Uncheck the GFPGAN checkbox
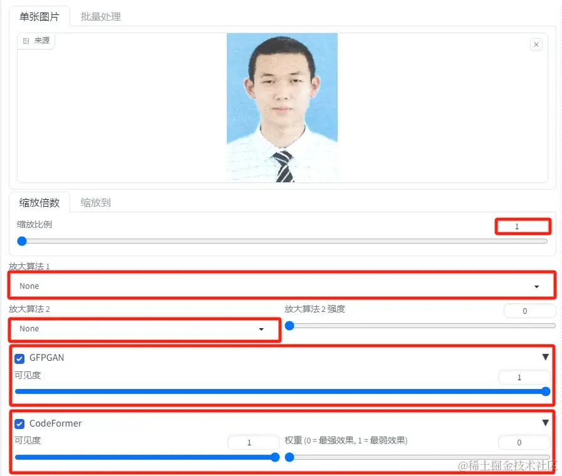This screenshot has width=562, height=476. click(19, 357)
